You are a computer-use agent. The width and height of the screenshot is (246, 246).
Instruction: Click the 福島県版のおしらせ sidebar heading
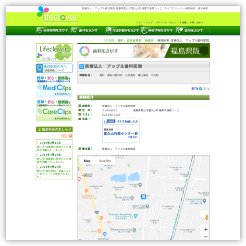point(54,129)
